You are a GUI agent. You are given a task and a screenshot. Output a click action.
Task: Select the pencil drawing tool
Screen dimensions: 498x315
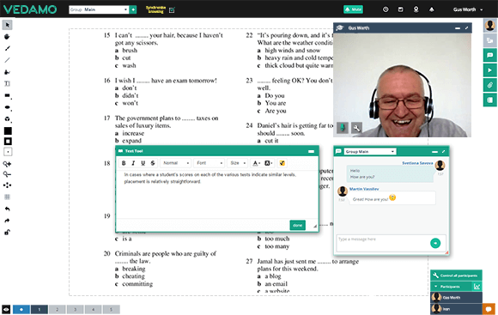coord(8,48)
